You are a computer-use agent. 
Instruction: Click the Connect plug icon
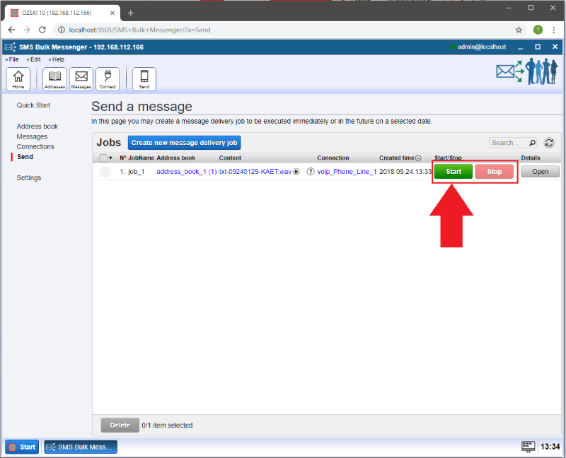[108, 79]
